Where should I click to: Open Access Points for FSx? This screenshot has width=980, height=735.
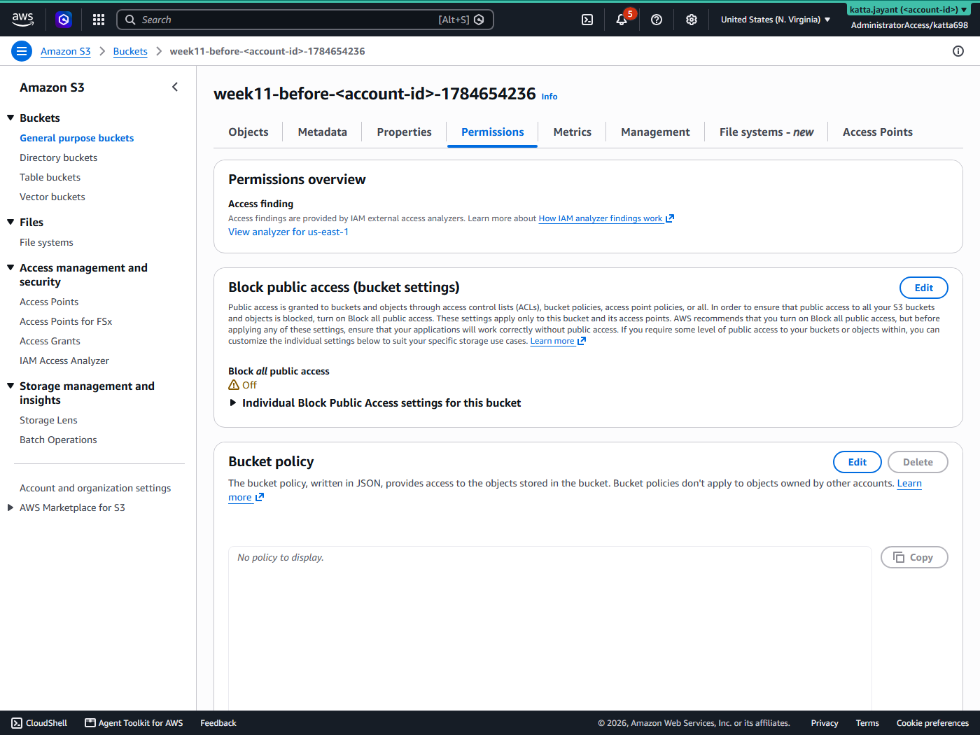click(x=66, y=321)
